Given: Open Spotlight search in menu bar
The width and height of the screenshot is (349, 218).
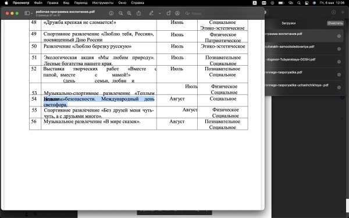Looking at the screenshot, I should click(299, 3).
